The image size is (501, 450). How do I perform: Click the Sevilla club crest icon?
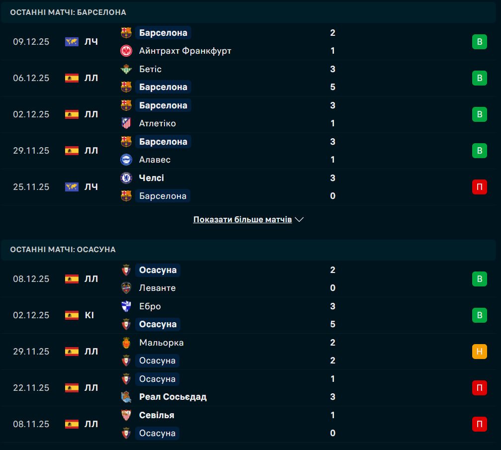[x=126, y=415]
